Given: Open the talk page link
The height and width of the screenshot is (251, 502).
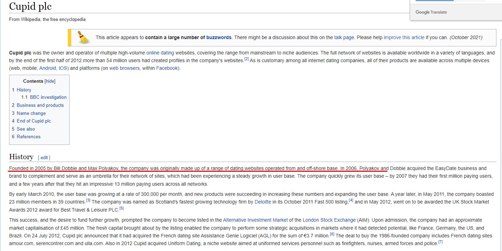Looking at the screenshot, I should pos(344,37).
